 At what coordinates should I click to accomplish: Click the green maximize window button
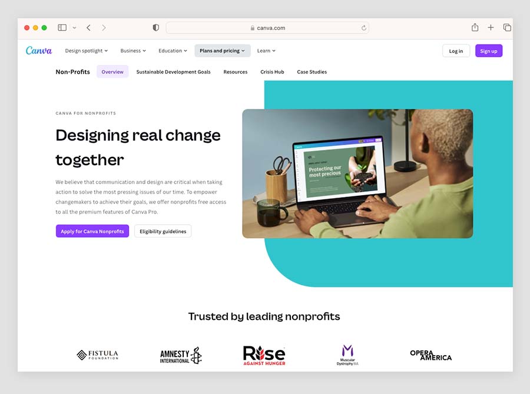(x=44, y=28)
